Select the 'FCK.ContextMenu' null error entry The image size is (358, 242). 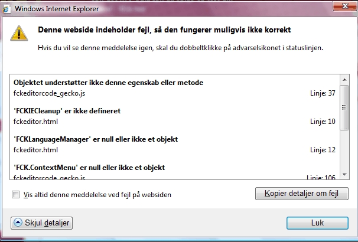(x=89, y=168)
